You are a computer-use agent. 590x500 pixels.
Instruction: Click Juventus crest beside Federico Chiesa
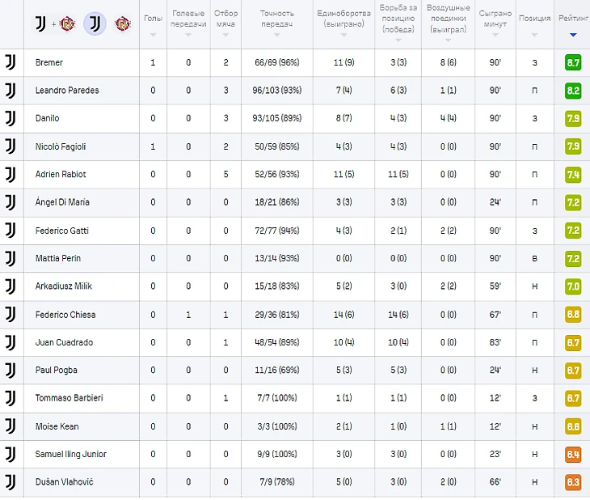point(11,314)
